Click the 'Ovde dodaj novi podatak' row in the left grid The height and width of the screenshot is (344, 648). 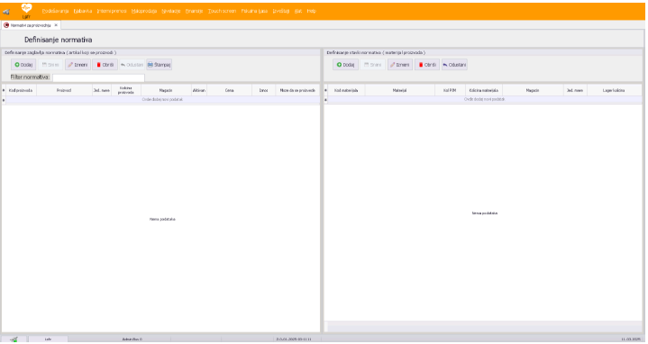pyautogui.click(x=162, y=100)
